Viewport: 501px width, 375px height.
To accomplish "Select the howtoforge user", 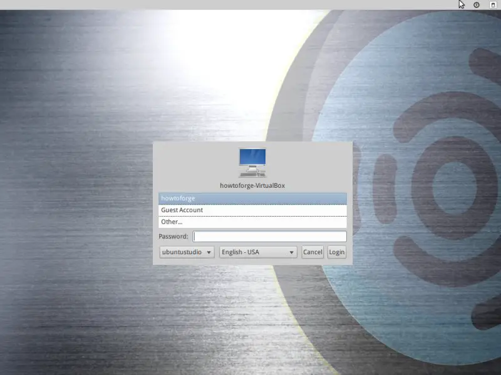I will point(252,198).
